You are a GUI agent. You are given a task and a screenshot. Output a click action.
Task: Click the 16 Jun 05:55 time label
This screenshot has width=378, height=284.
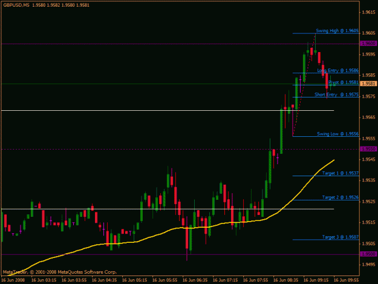tap(165, 280)
